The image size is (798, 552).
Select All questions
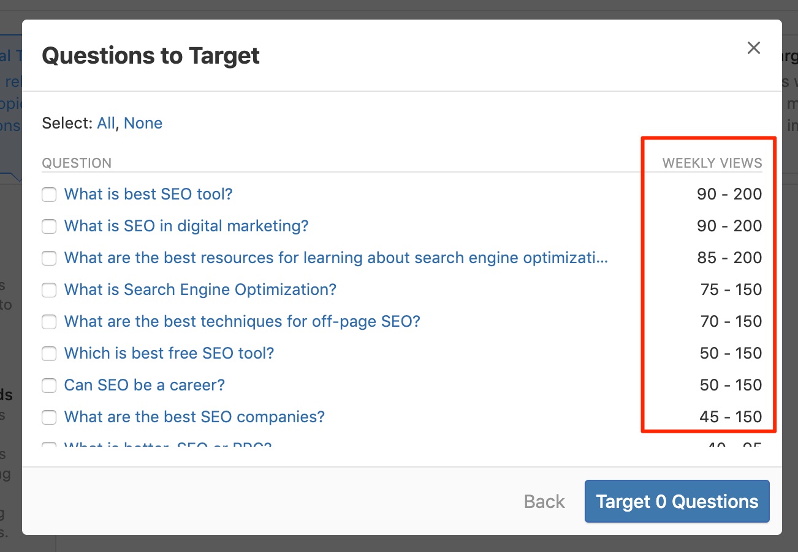105,123
